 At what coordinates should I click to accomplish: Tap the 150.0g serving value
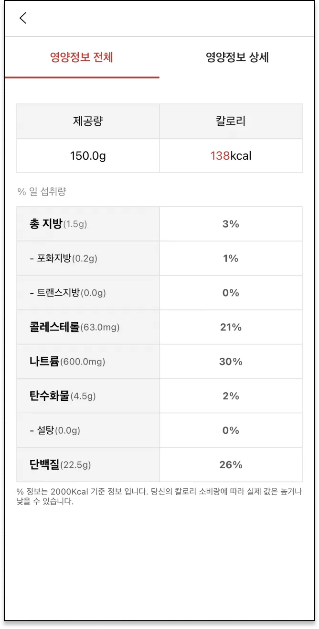[x=88, y=155]
